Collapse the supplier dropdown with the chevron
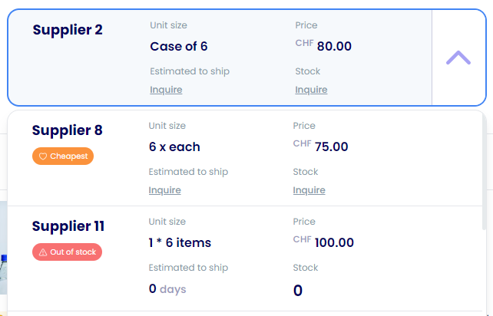This screenshot has height=316, width=493. 458,58
